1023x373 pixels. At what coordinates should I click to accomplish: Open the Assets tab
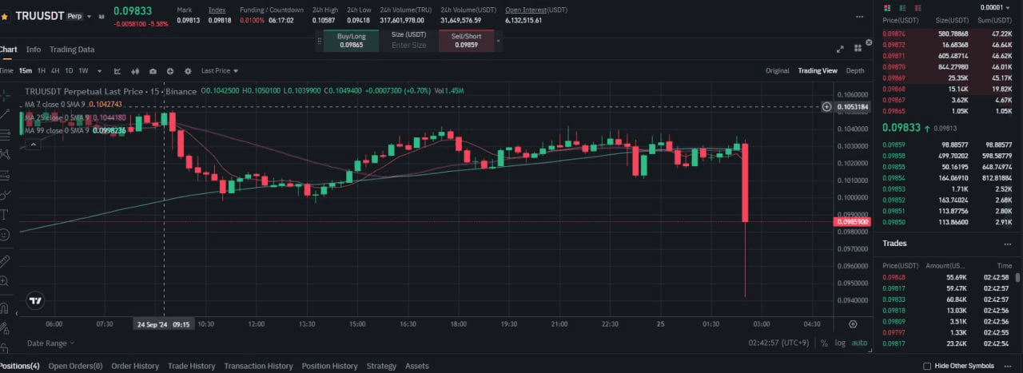[x=417, y=366]
